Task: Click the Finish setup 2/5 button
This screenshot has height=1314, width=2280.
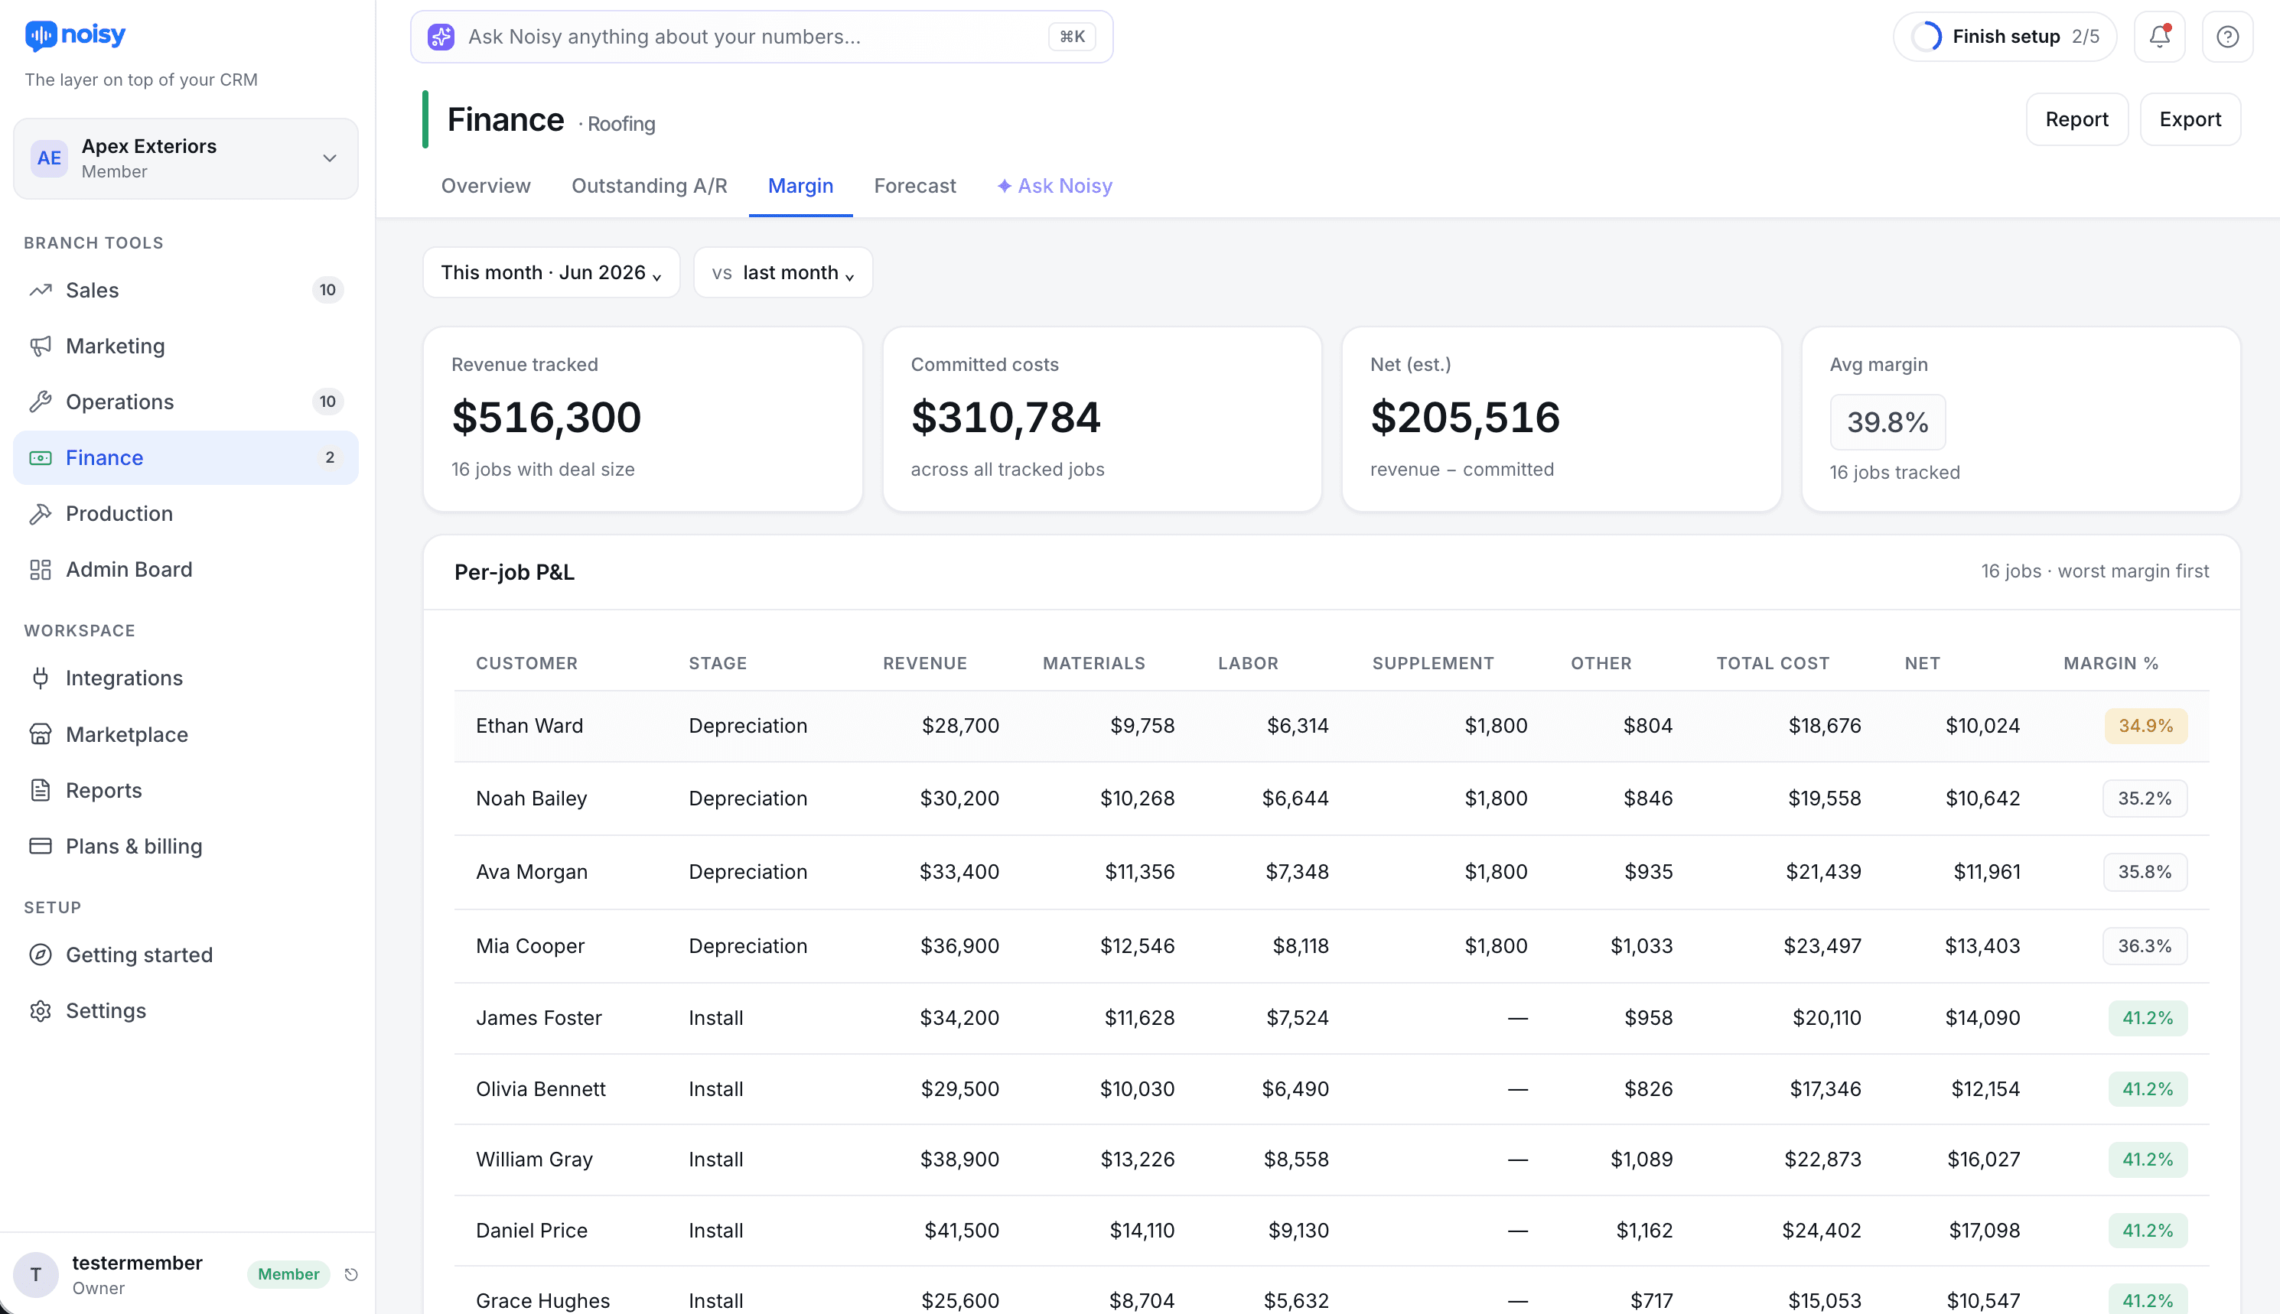Action: [x=2005, y=37]
